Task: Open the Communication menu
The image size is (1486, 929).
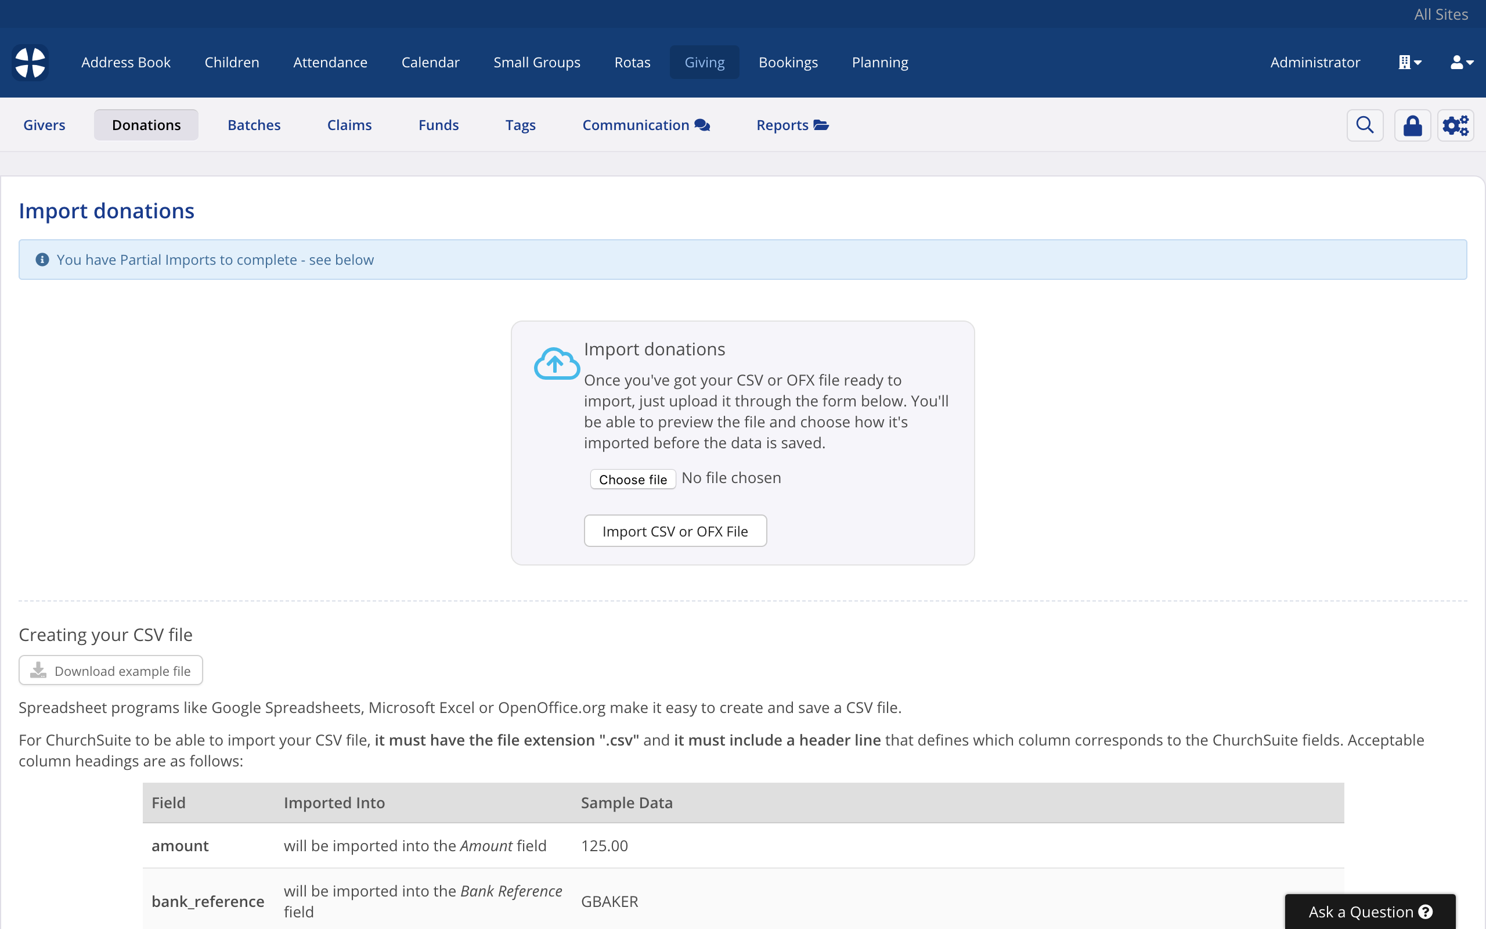Action: click(x=646, y=125)
